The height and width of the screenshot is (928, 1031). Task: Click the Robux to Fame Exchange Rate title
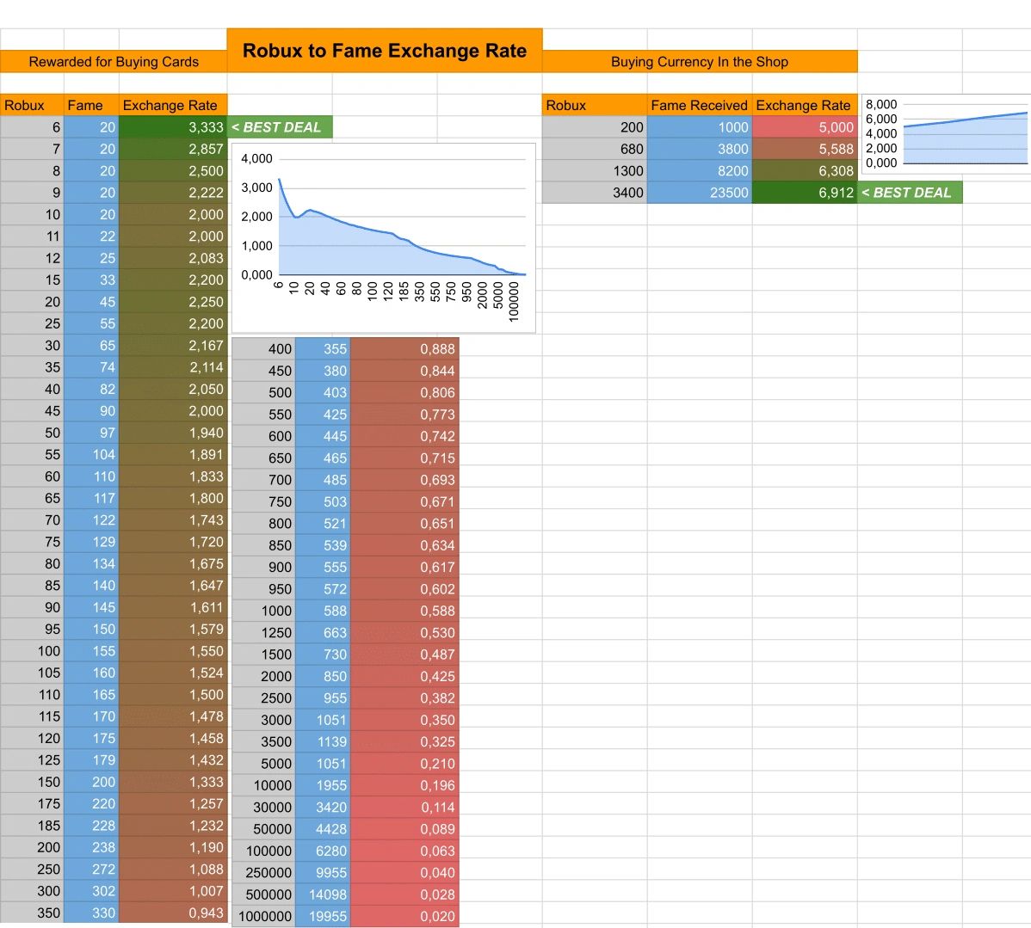384,50
